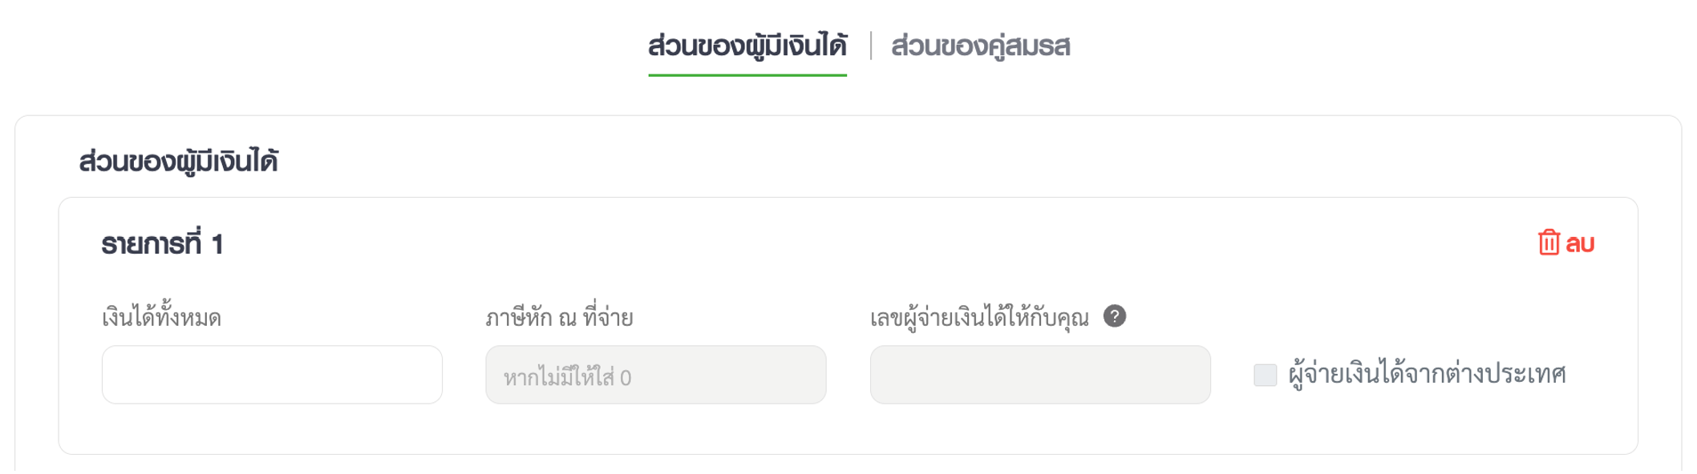Select the ส่วนของผู้มีเงินได้ tab
The height and width of the screenshot is (474, 1697).
click(x=747, y=46)
